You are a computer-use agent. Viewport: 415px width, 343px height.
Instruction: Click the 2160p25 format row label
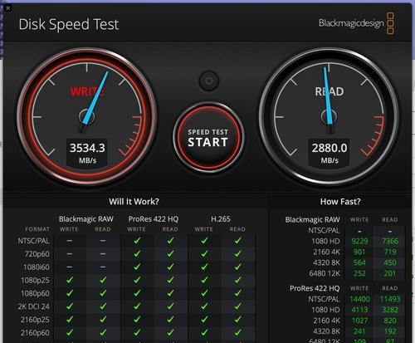pyautogui.click(x=35, y=320)
